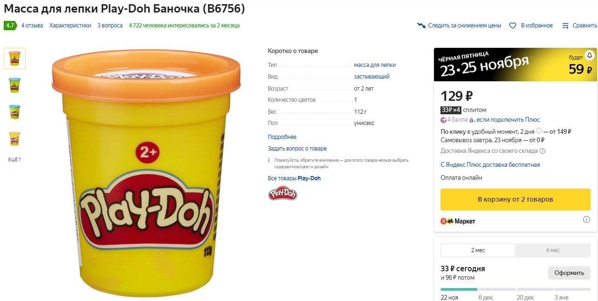The width and height of the screenshot is (598, 301).
Task: Expand ЕЩЁ 7 to see more photos
Action: point(14,159)
